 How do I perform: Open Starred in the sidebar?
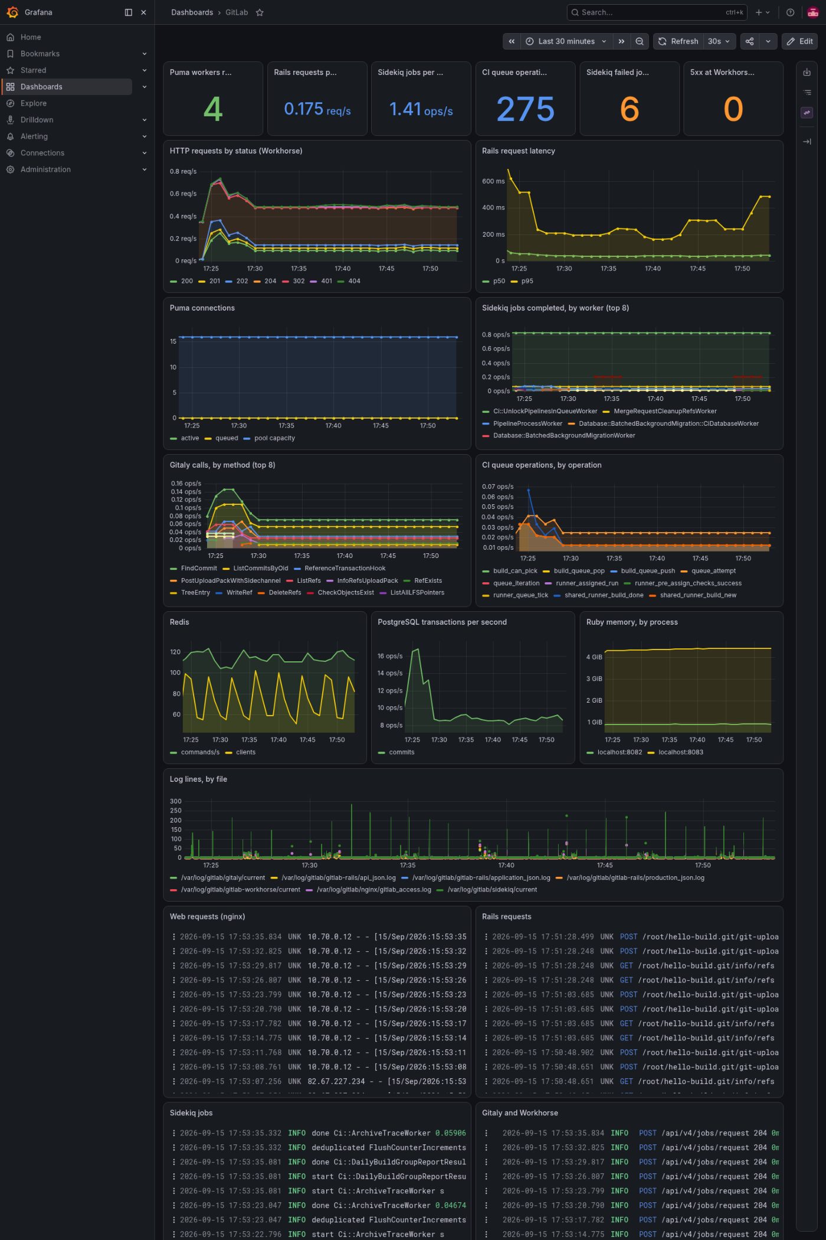click(x=33, y=70)
